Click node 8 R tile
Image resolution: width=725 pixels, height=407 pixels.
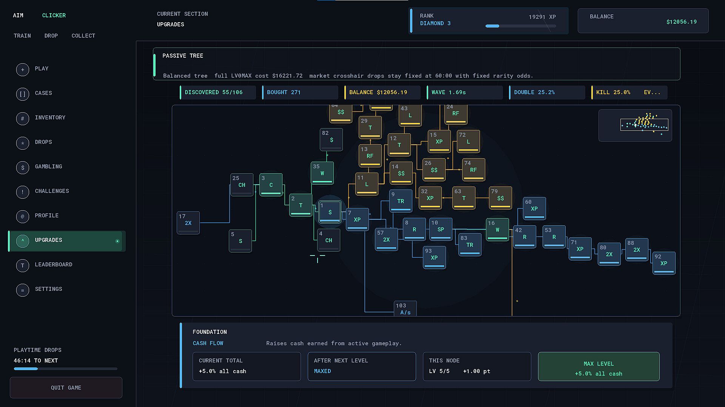click(x=414, y=229)
